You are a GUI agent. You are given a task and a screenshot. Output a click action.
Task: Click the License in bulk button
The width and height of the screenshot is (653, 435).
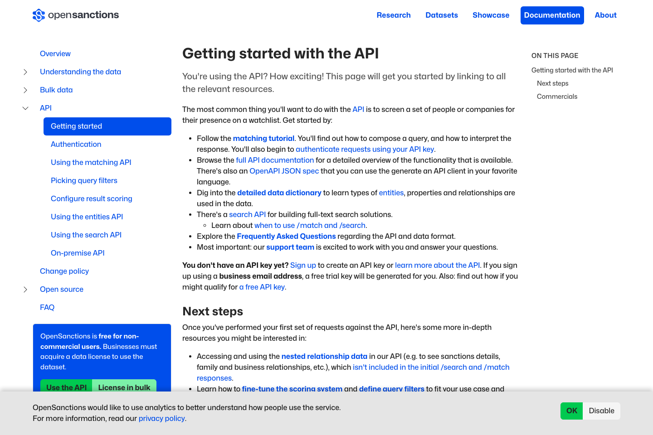(x=124, y=387)
